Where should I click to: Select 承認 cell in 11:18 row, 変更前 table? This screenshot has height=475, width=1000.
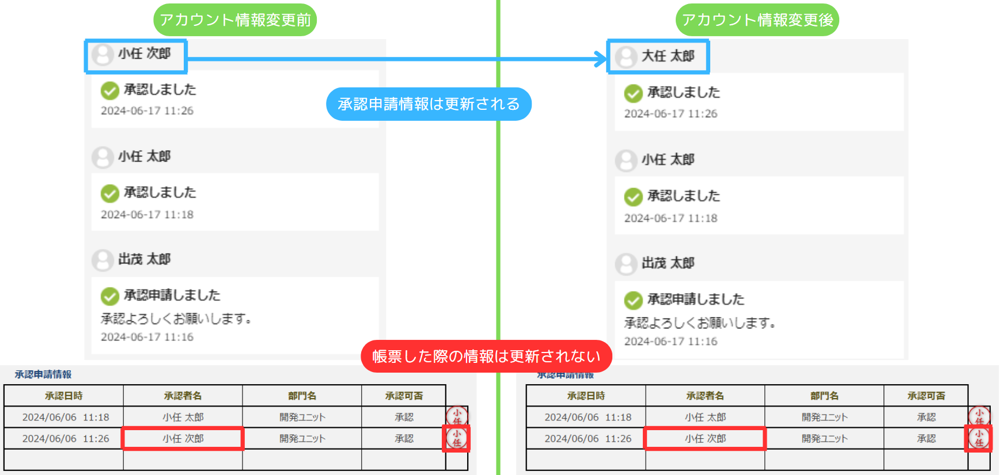pos(404,417)
